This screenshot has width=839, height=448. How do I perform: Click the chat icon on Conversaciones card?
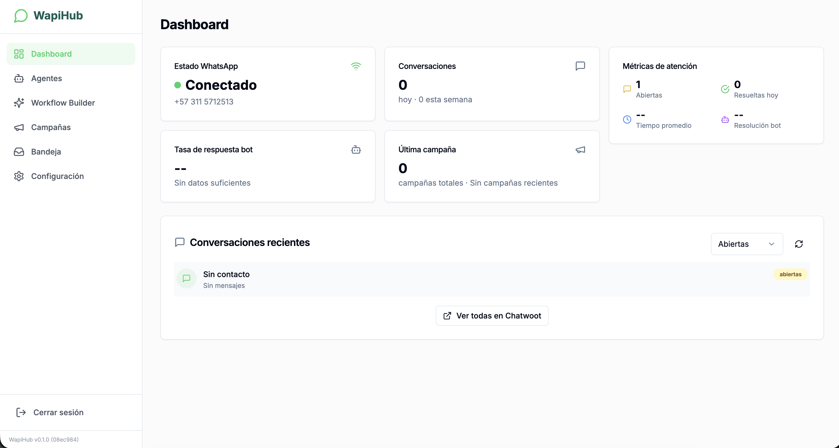580,66
